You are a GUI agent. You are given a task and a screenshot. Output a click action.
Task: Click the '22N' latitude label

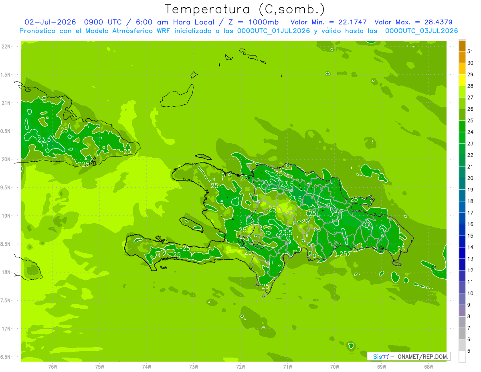6,47
